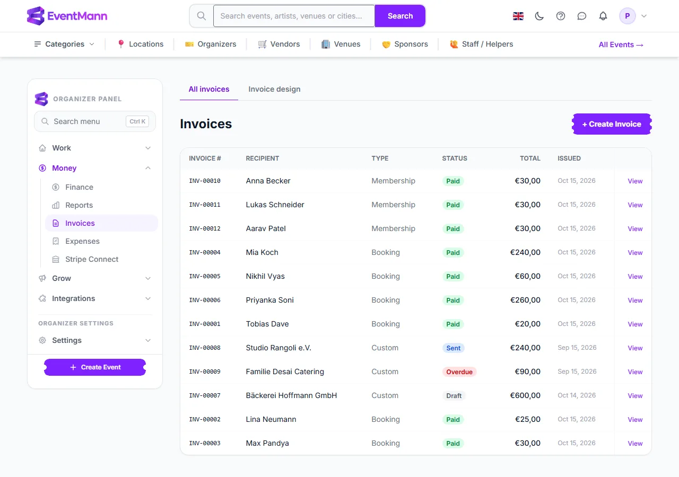This screenshot has width=679, height=477.
Task: Go to Vendors
Action: [x=279, y=44]
